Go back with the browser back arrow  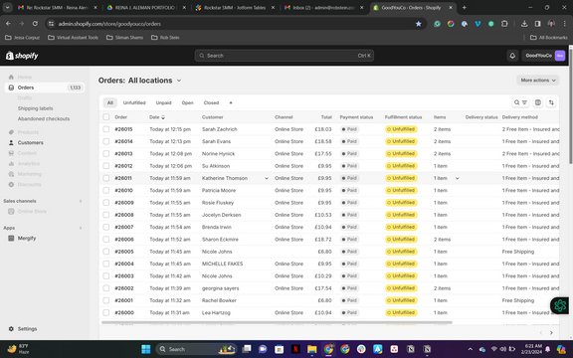click(x=8, y=24)
